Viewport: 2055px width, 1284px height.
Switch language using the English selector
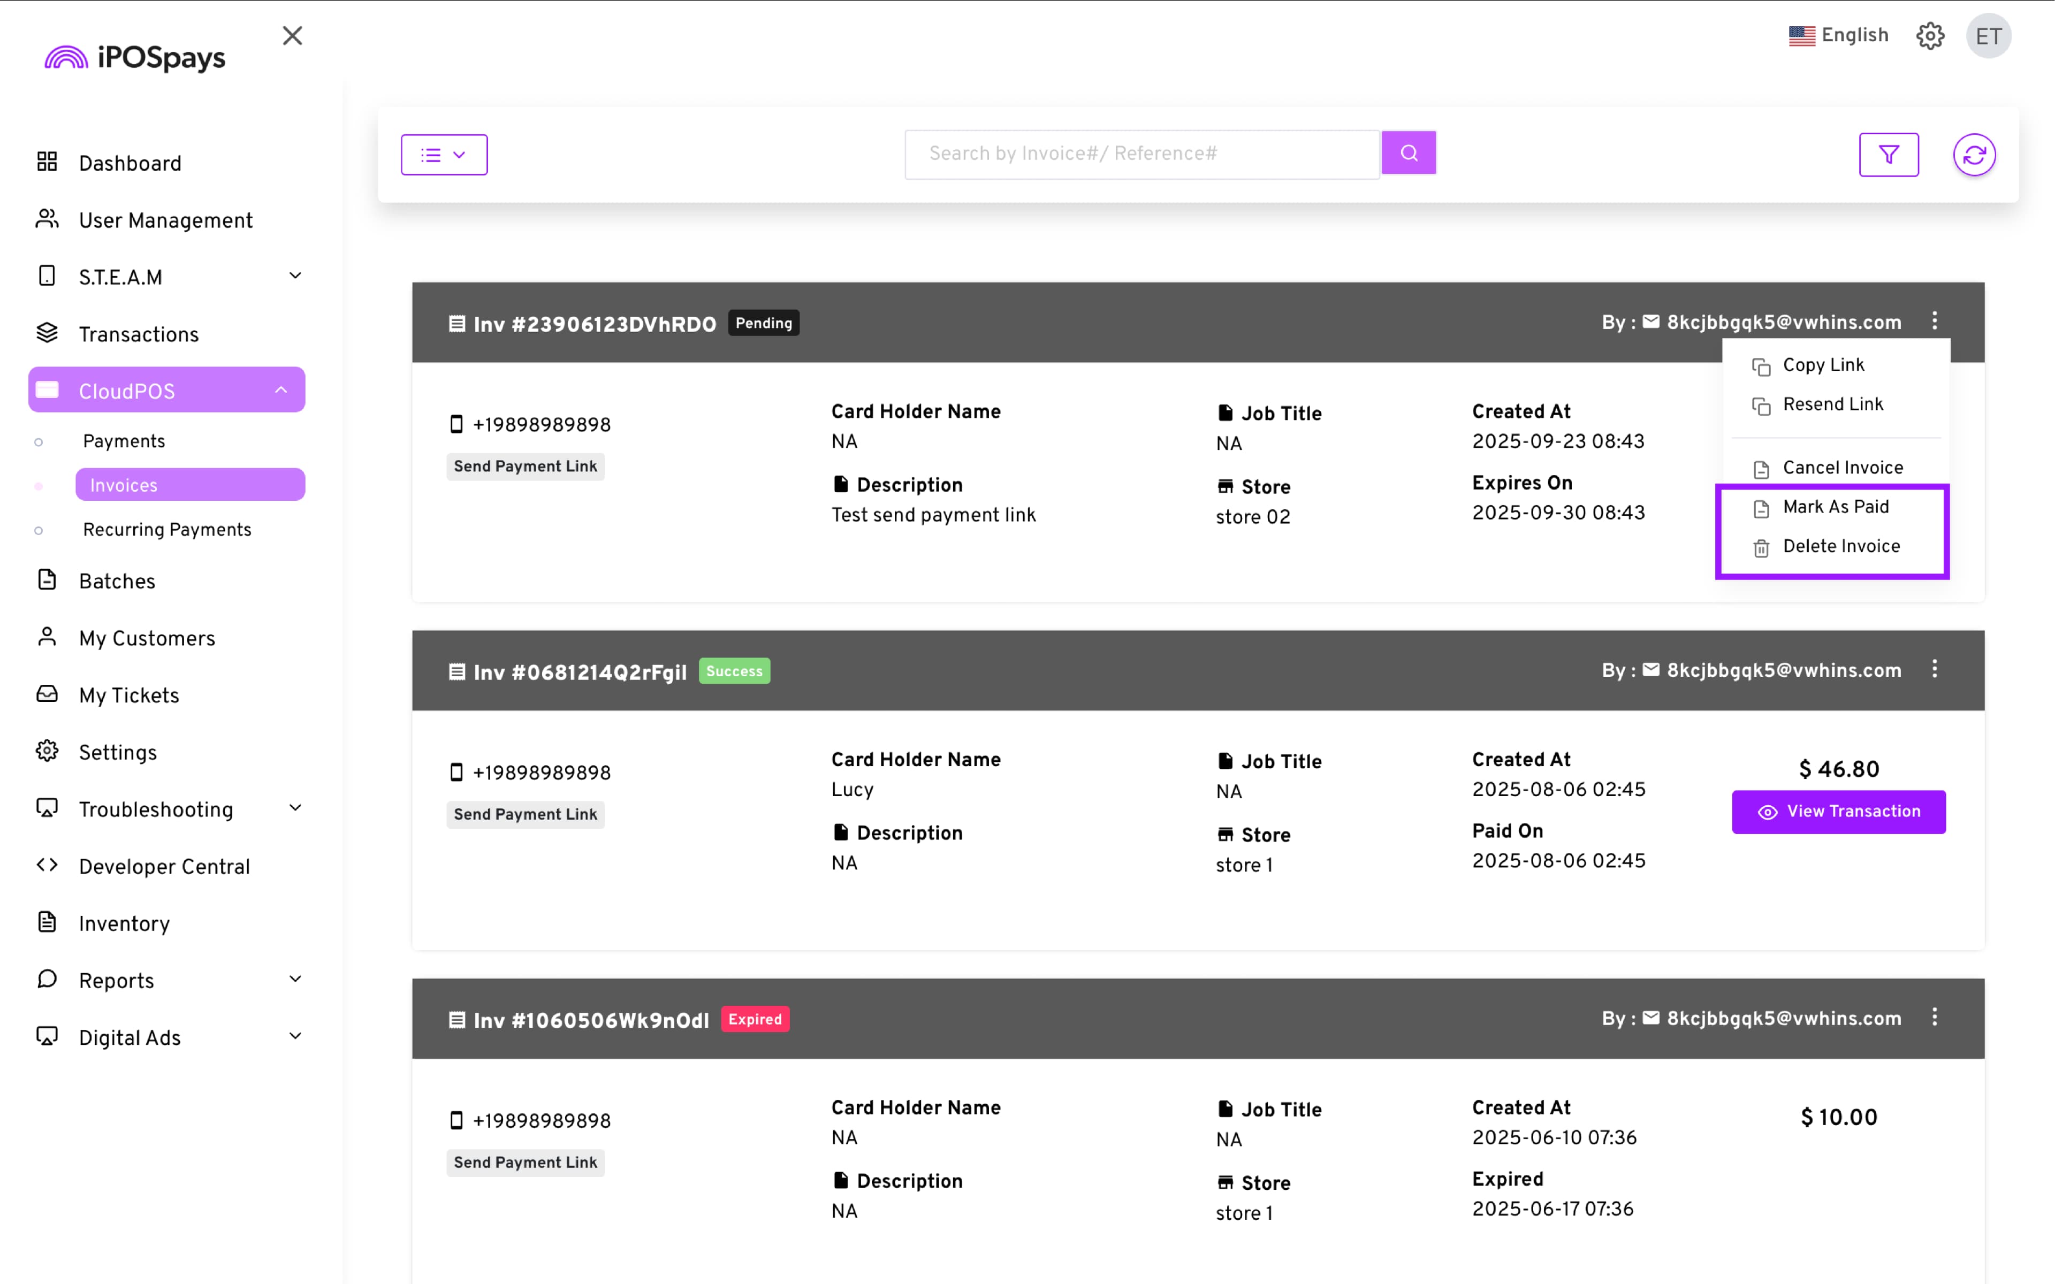tap(1838, 36)
